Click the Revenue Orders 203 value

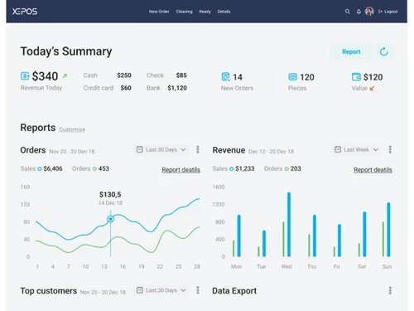pyautogui.click(x=296, y=168)
